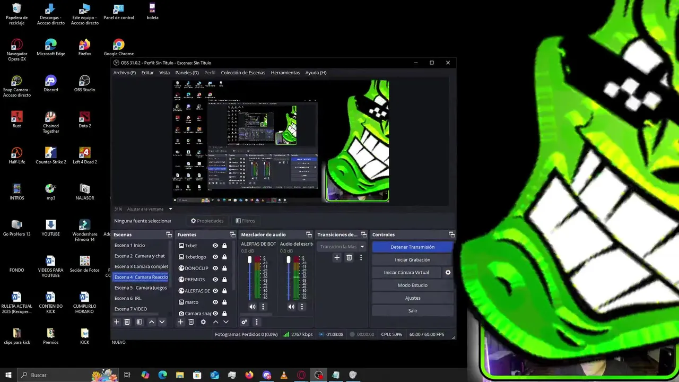Open Ayuda menu
Viewport: 679px width, 382px height.
[316, 73]
